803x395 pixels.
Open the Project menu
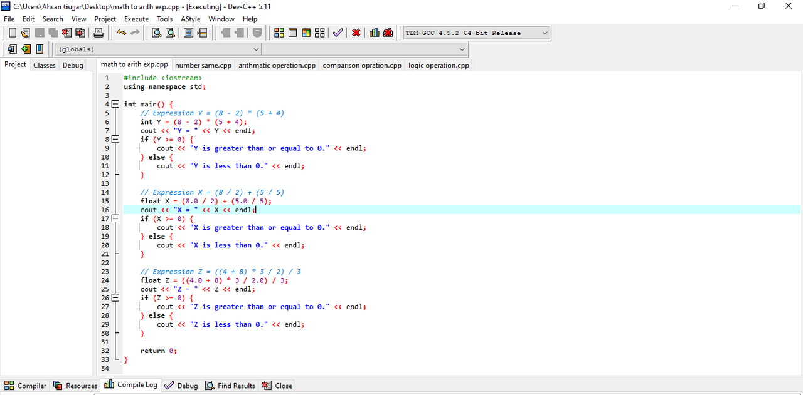105,19
